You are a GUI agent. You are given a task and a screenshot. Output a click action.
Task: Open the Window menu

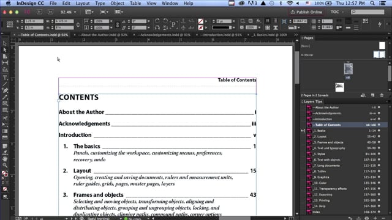pos(170,3)
